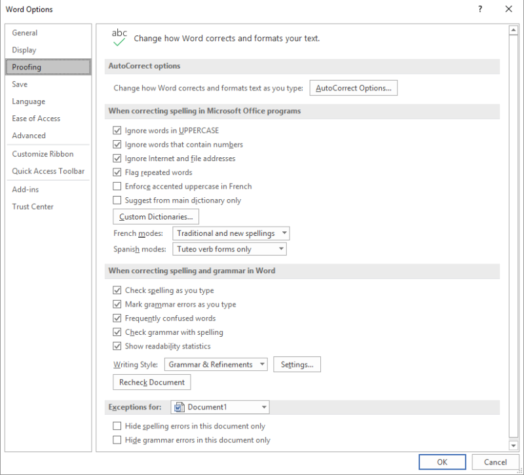524x475 pixels.
Task: Click the Custom Dictionaries button
Action: (x=156, y=216)
